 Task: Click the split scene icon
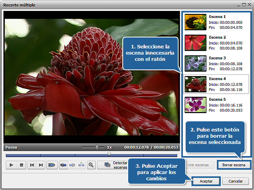63,165
